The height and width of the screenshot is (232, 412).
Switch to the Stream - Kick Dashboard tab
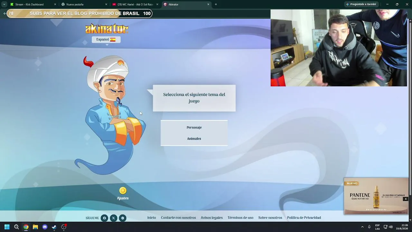(33, 5)
